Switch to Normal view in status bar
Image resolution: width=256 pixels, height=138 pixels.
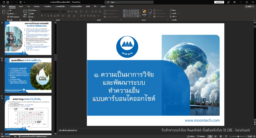point(210,136)
